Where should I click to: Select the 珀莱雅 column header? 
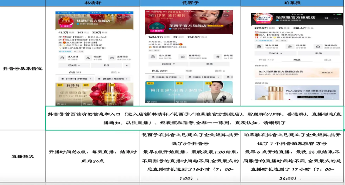(x=292, y=3)
